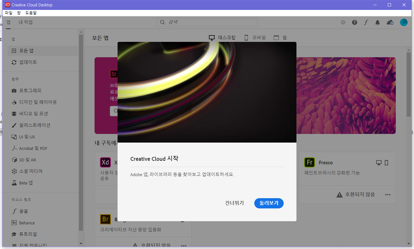The image size is (414, 249).
Task: Click the 포토그래피 camera icon
Action: coord(14,90)
